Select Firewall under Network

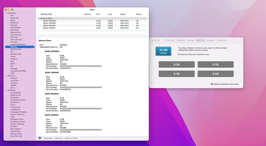(14, 78)
